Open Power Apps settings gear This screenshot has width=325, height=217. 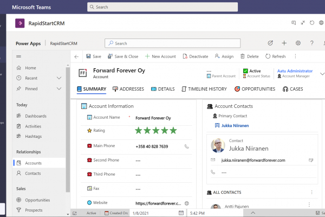(298, 43)
